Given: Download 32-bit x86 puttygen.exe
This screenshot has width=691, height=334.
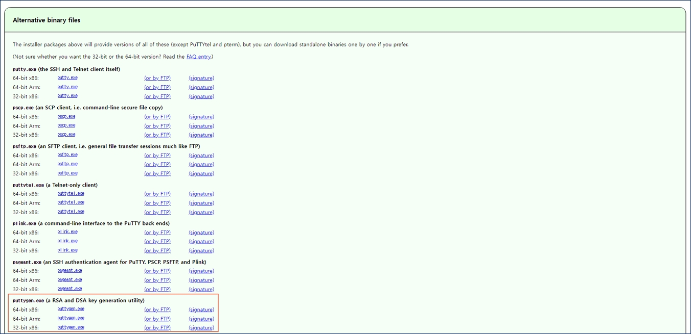Looking at the screenshot, I should 71,327.
